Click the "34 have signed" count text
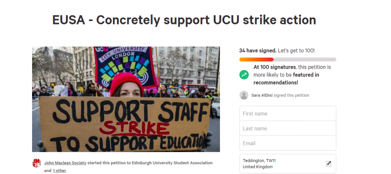The height and width of the screenshot is (174, 391). coord(258,51)
